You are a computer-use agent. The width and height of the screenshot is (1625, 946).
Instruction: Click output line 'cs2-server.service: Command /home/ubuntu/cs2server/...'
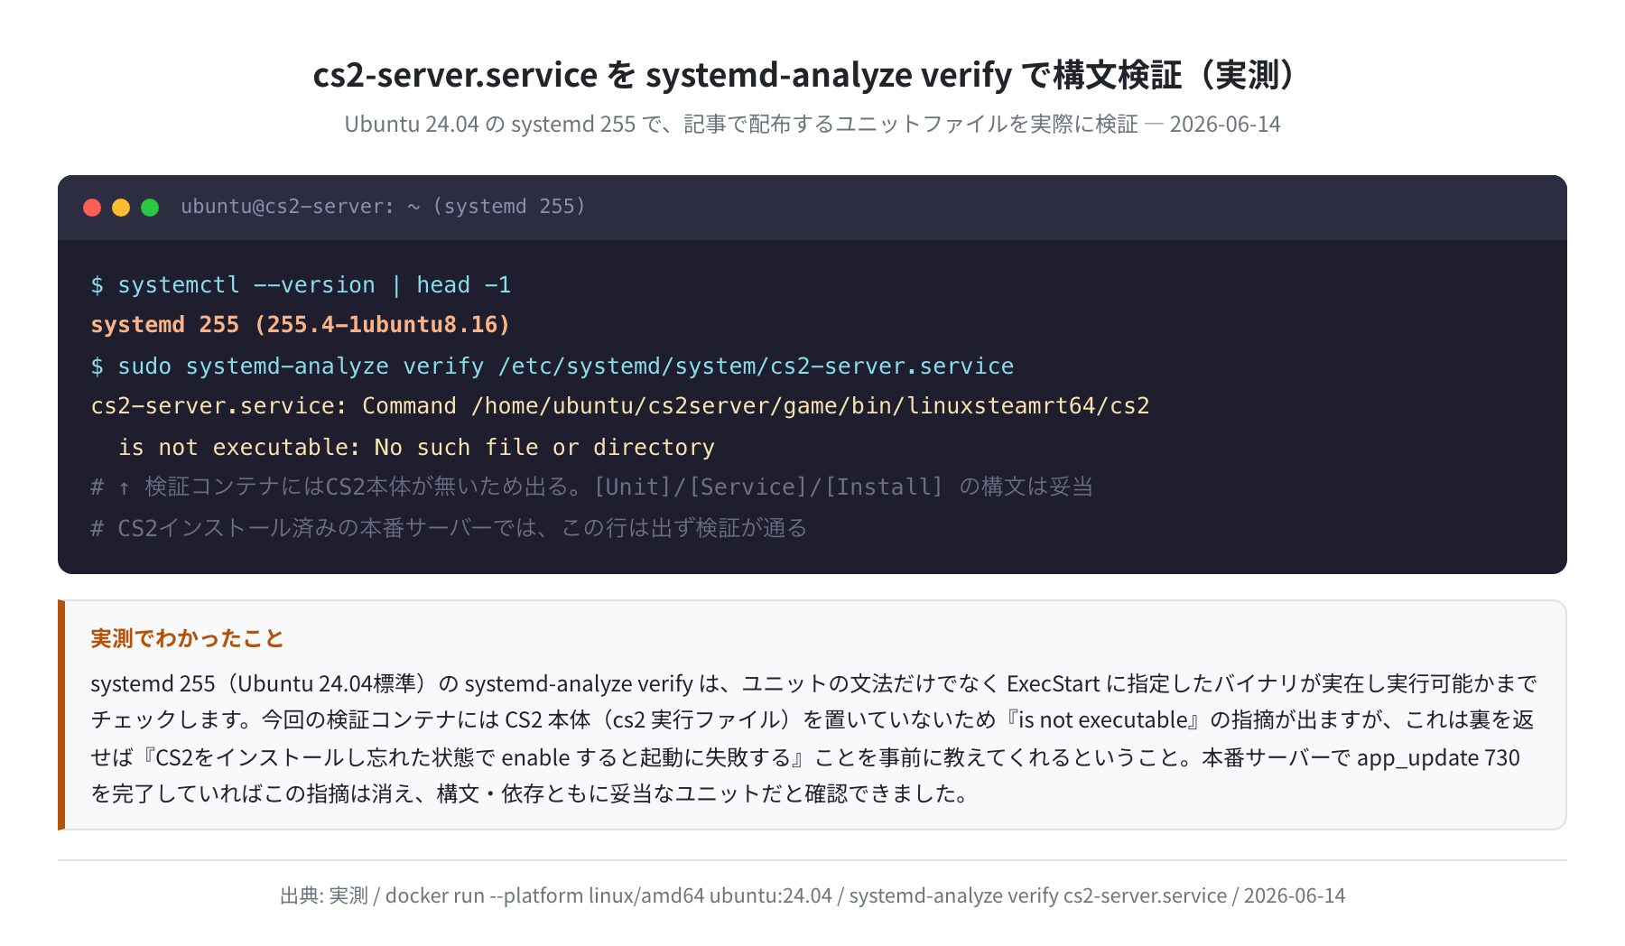620,406
